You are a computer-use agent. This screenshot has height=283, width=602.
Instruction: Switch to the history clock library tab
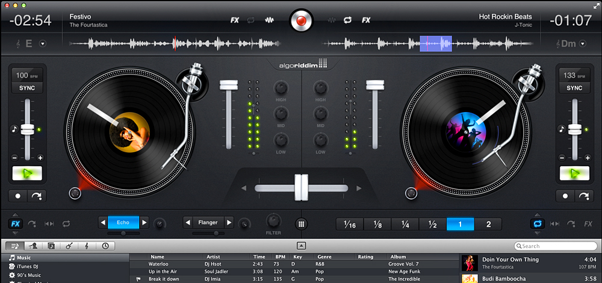click(105, 246)
